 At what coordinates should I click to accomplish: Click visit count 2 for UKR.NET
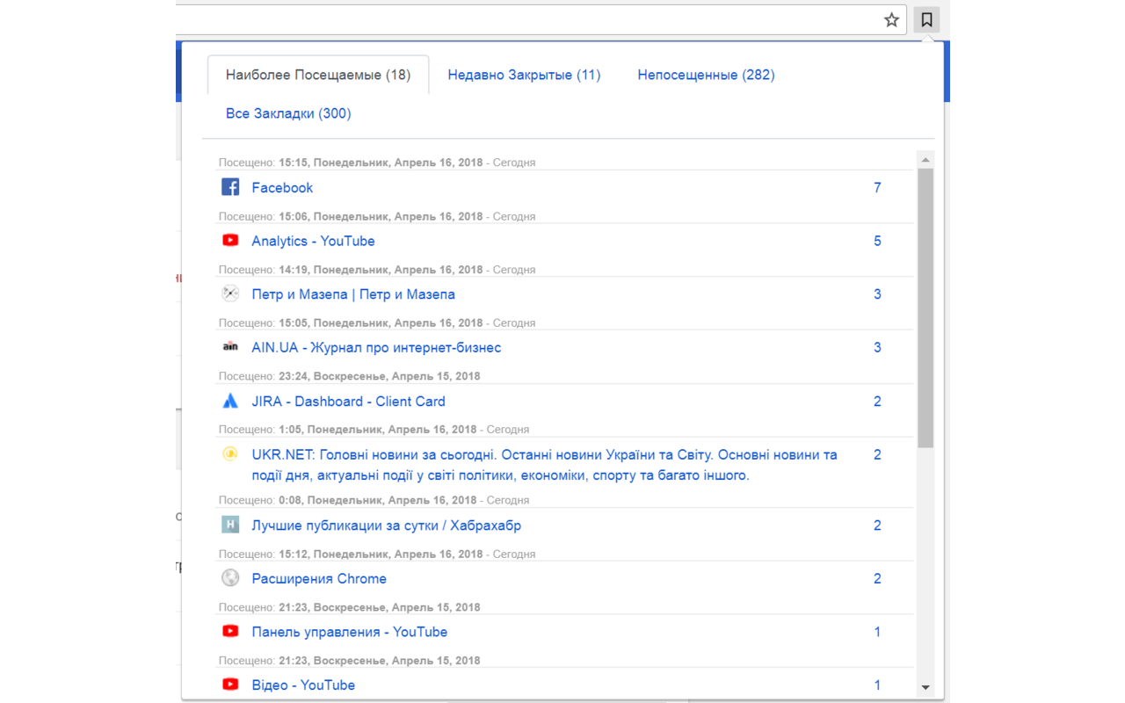pos(877,455)
